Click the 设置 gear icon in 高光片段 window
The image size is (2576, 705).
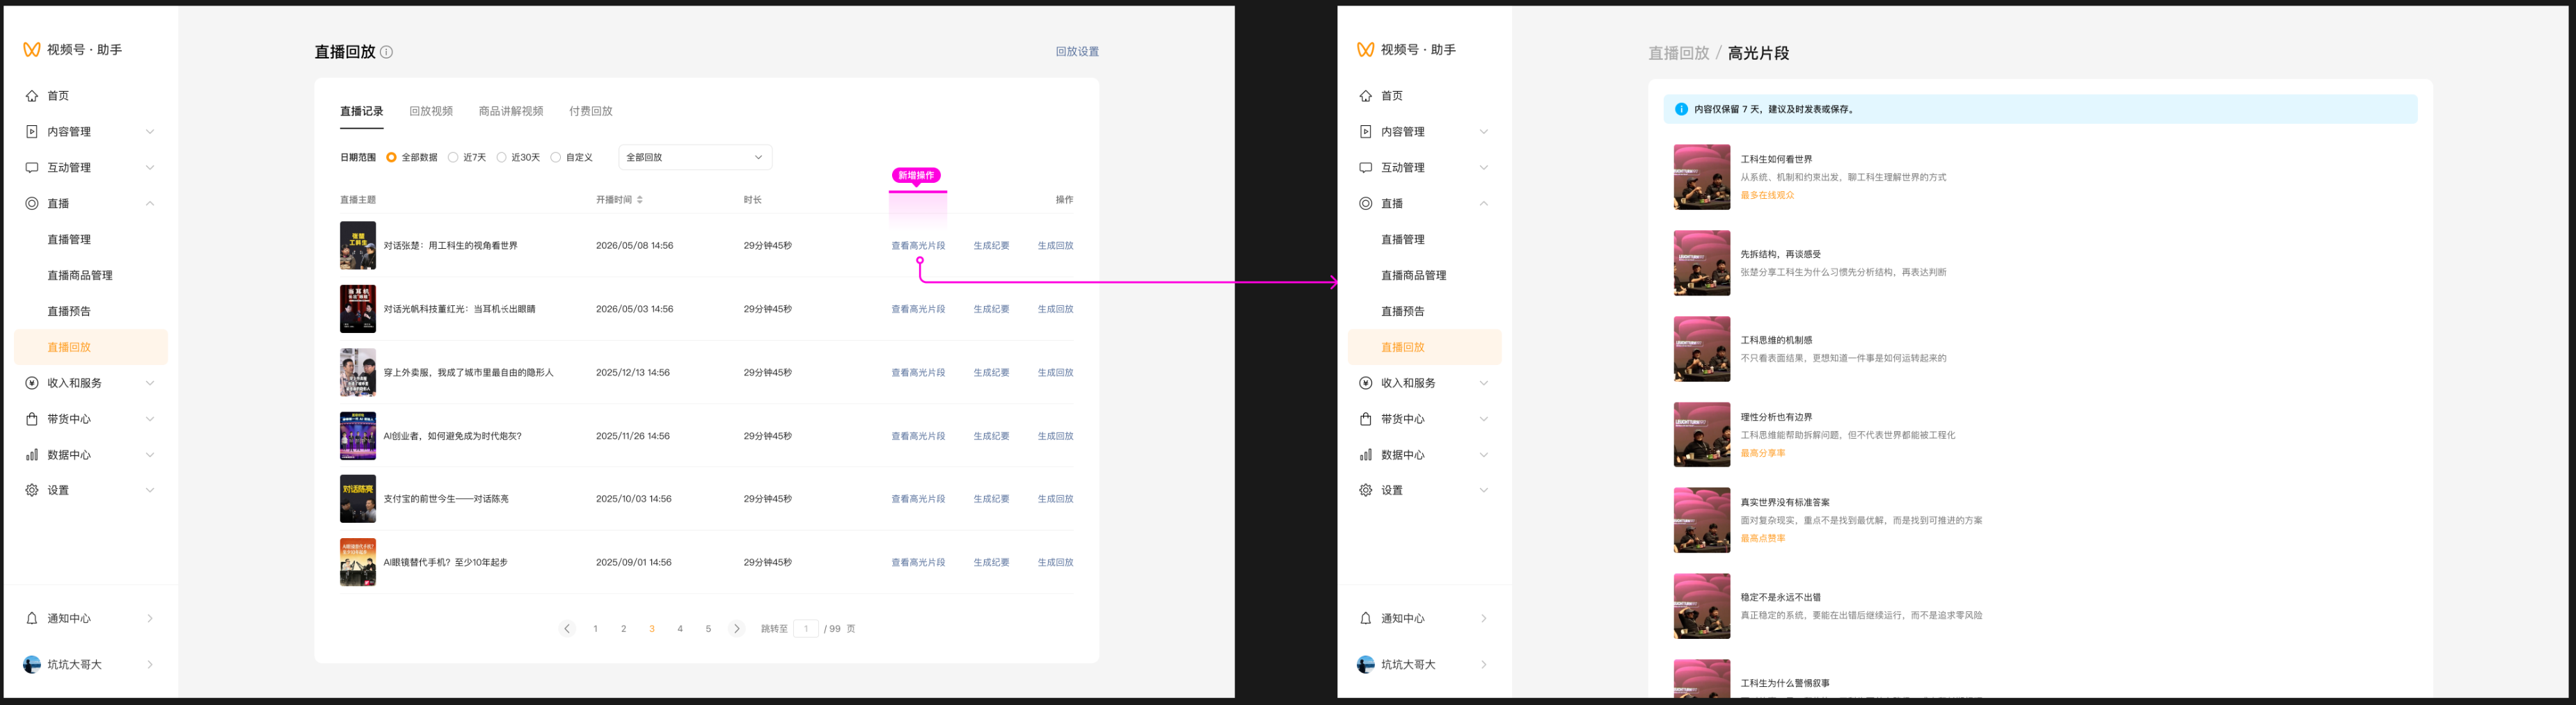[x=1366, y=490]
